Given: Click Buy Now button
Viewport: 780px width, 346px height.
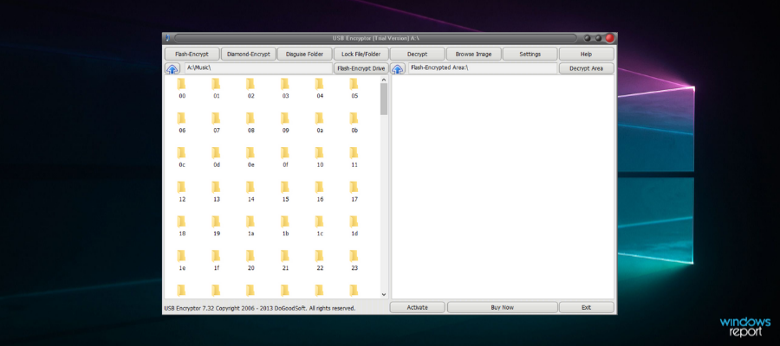Looking at the screenshot, I should (x=503, y=307).
